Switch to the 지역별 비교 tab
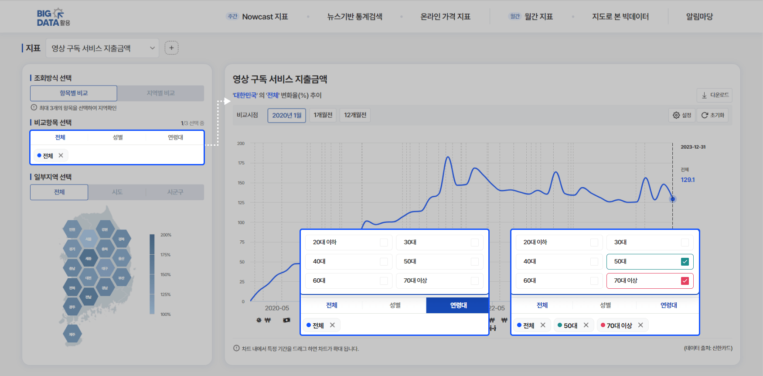Image resolution: width=763 pixels, height=376 pixels. click(x=160, y=93)
